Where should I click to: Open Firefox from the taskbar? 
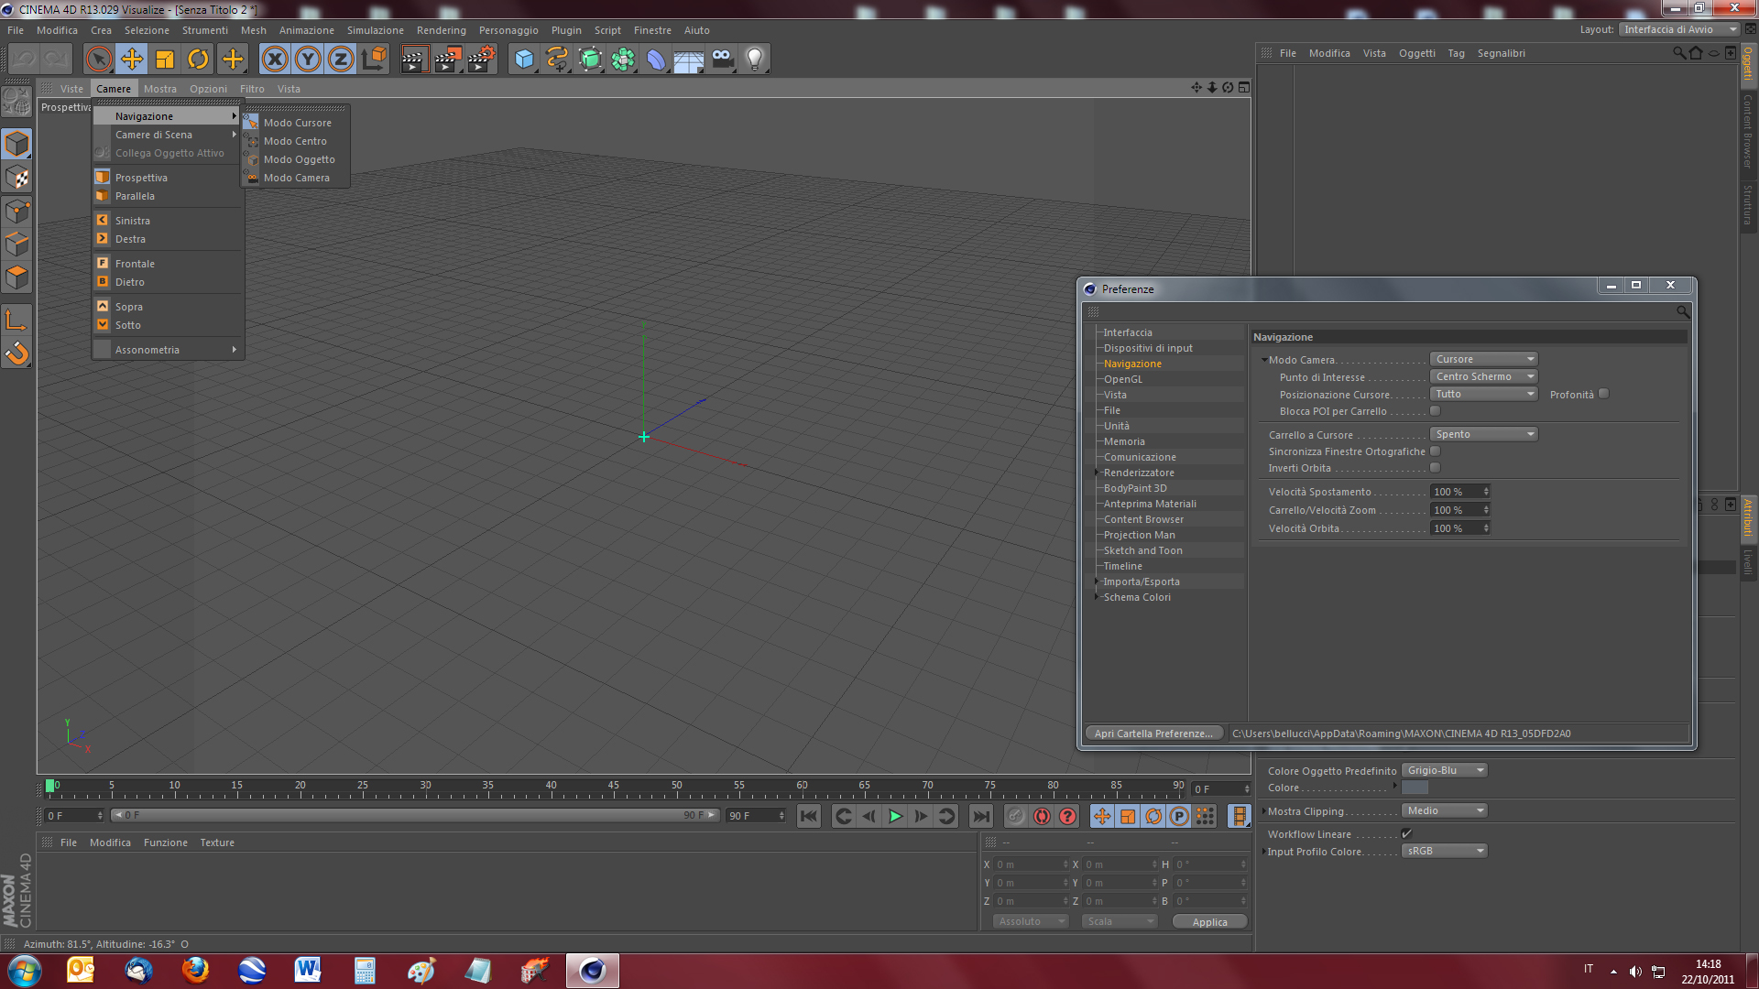point(194,970)
